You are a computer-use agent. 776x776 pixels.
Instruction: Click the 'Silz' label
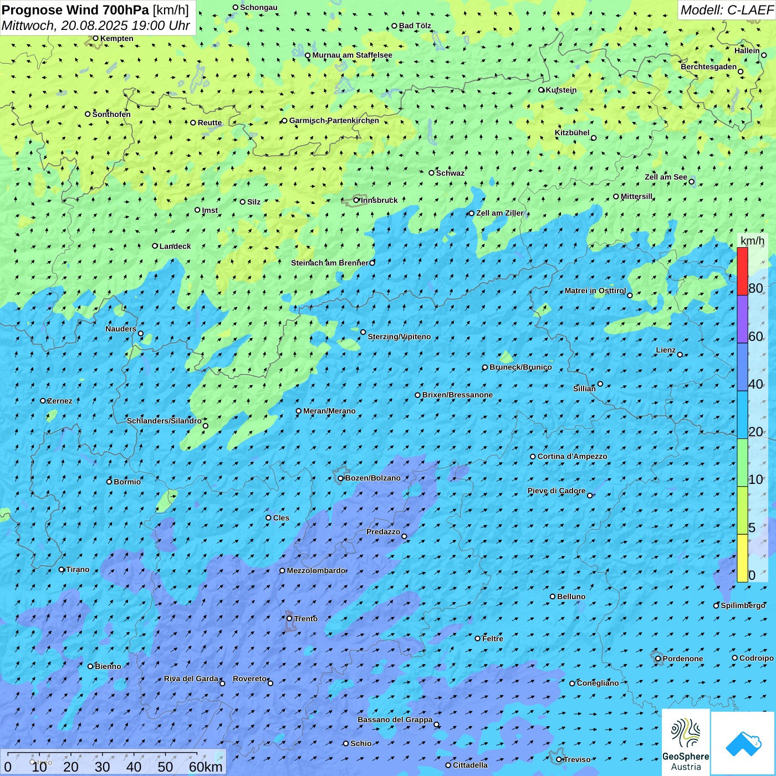point(254,202)
